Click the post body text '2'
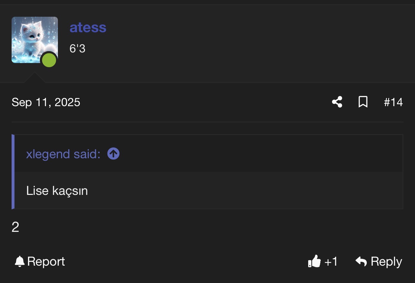The image size is (415, 283). pyautogui.click(x=15, y=227)
